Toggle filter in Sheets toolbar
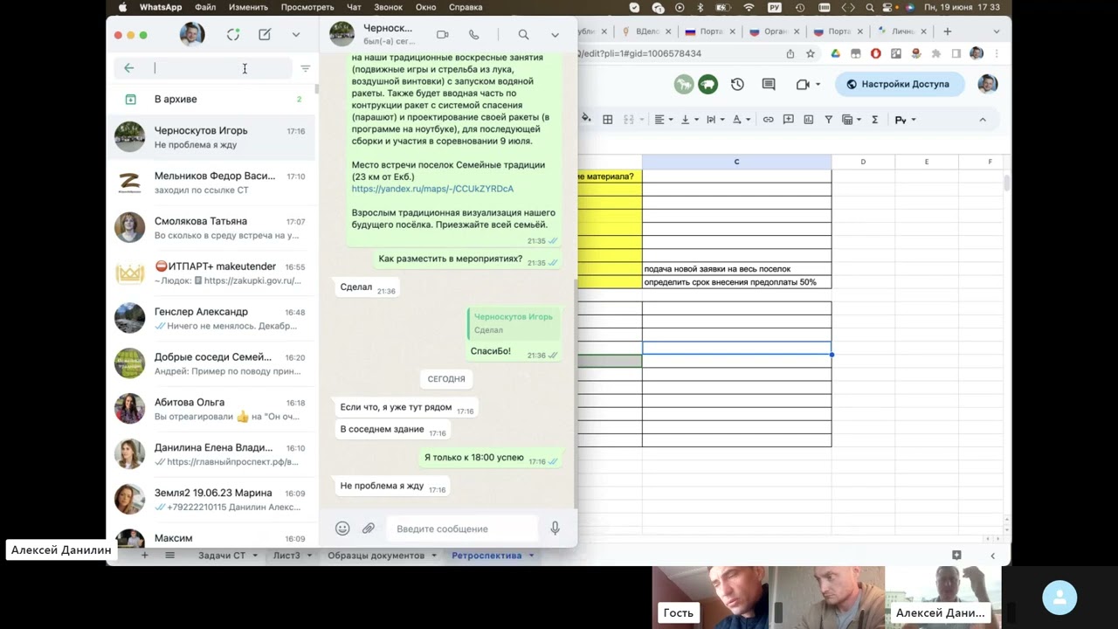Screen dimensions: 1118x629 click(829, 120)
